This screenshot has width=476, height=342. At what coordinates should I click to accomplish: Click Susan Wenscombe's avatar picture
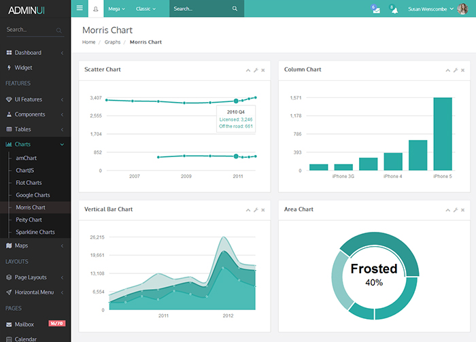[x=462, y=9]
